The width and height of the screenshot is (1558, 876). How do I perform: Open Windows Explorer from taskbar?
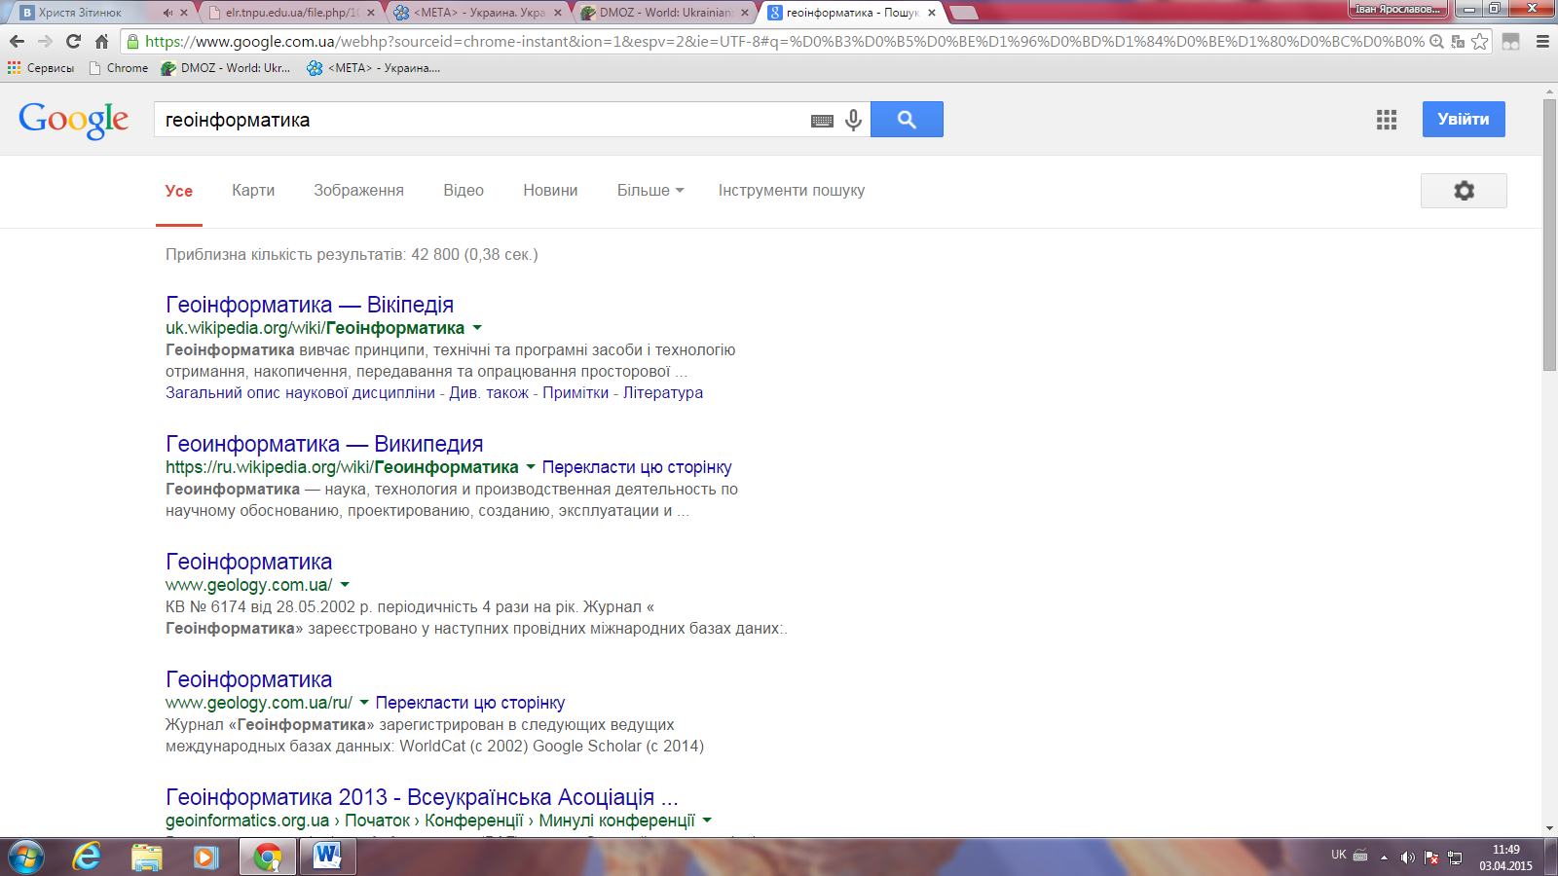click(x=147, y=857)
